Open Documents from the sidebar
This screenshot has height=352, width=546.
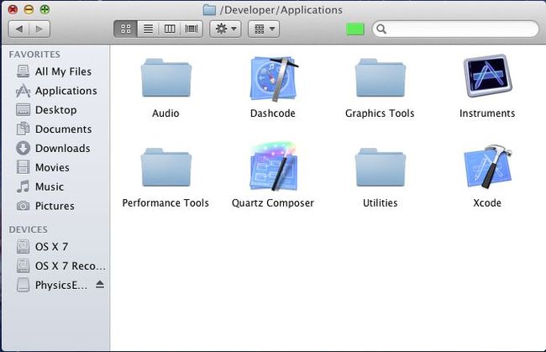55,129
